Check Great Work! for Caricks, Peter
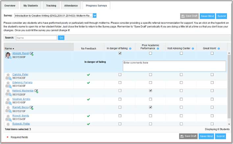The height and width of the screenshot is (144, 233). pos(212,75)
